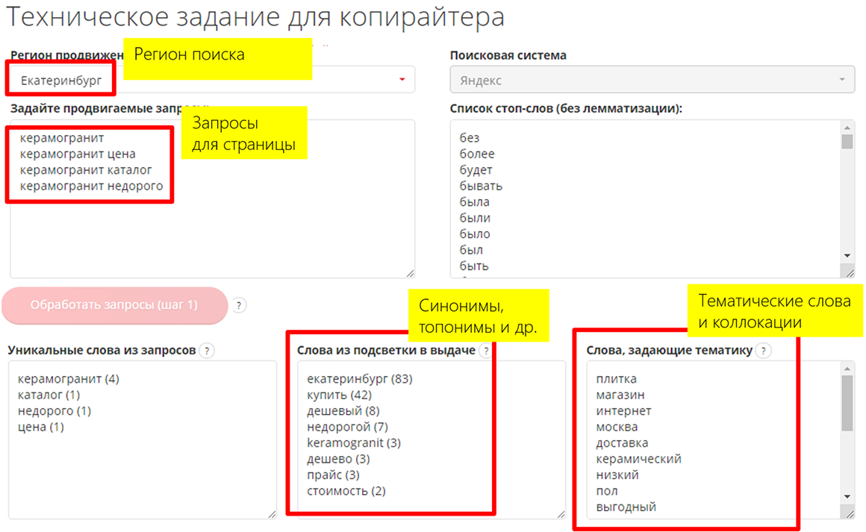This screenshot has width=866, height=532.
Task: Click resize handle of promoted queries textarea
Action: pos(410,273)
